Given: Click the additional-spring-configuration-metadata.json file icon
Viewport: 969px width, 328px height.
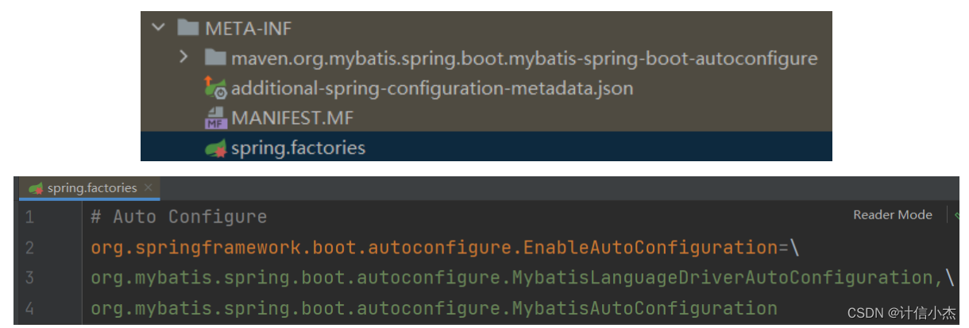Looking at the screenshot, I should (x=215, y=87).
